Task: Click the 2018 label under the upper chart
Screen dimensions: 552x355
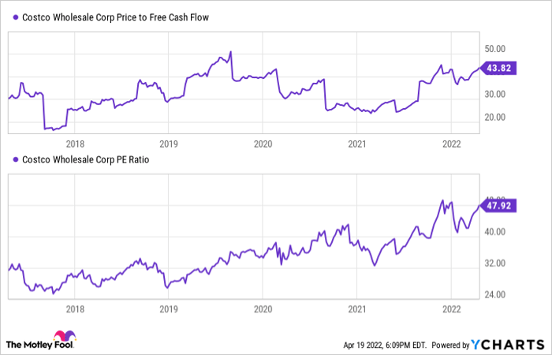Action: click(x=76, y=144)
